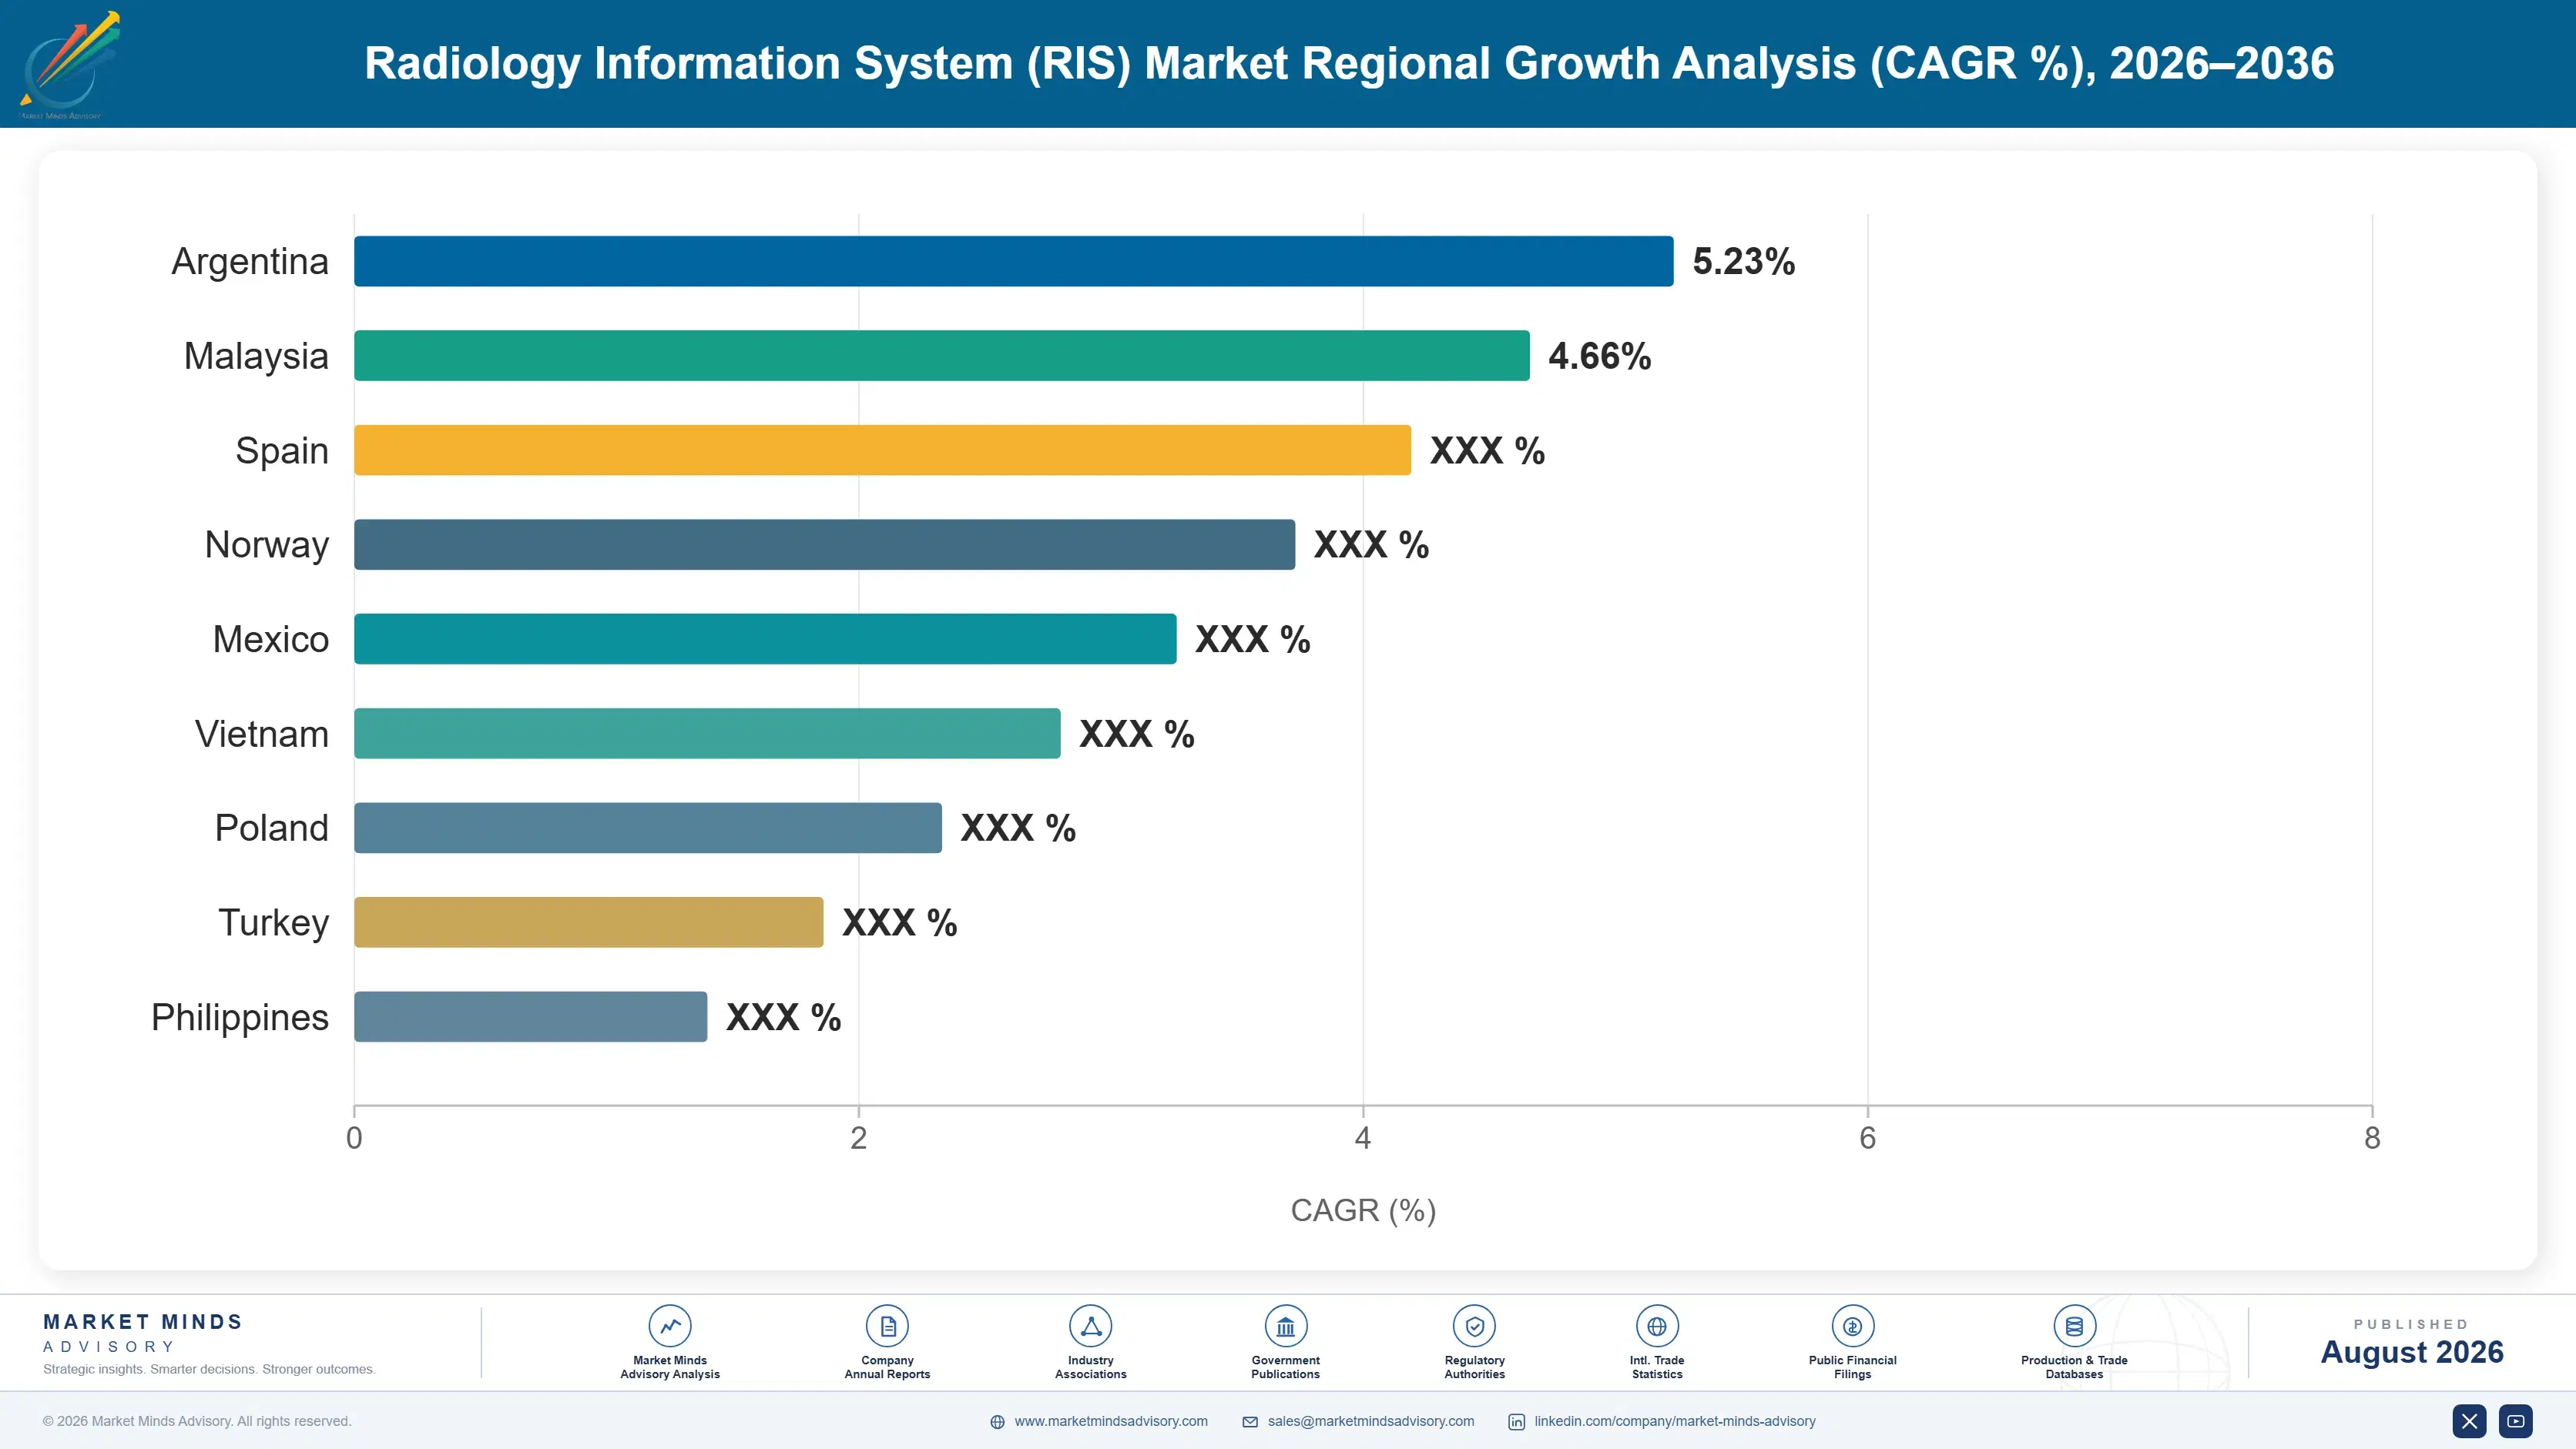2576x1449 pixels.
Task: Click the Philippines bar
Action: pyautogui.click(x=531, y=1016)
